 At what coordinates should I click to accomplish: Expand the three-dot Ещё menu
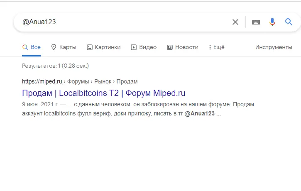pyautogui.click(x=217, y=47)
